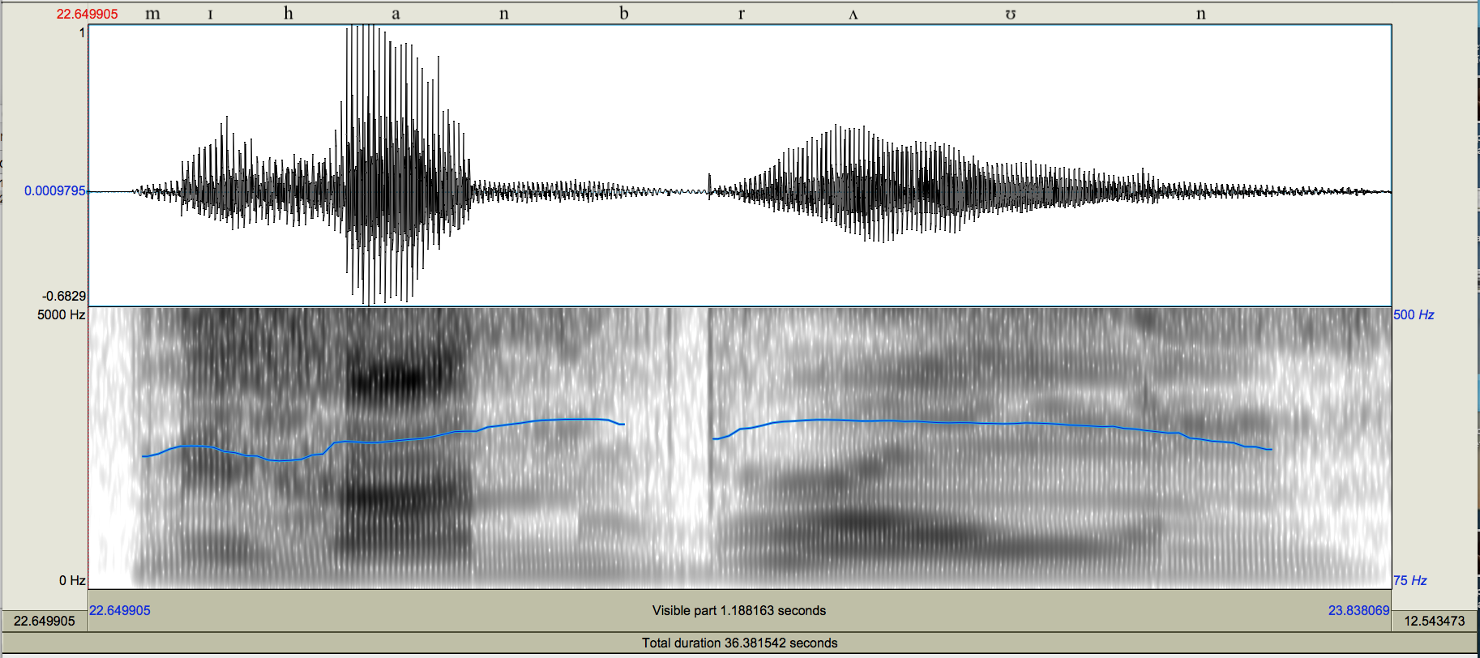Image resolution: width=1480 pixels, height=658 pixels.
Task: Click the red cursor time 22.649905
Action: pyautogui.click(x=87, y=14)
